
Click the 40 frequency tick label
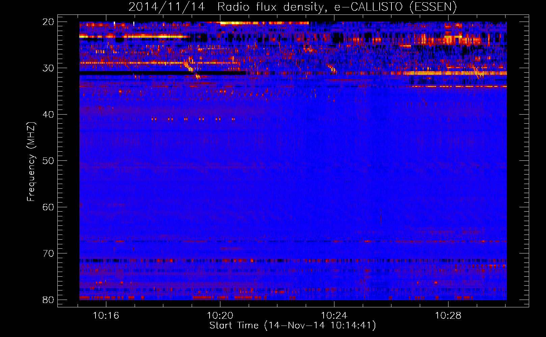(x=48, y=115)
